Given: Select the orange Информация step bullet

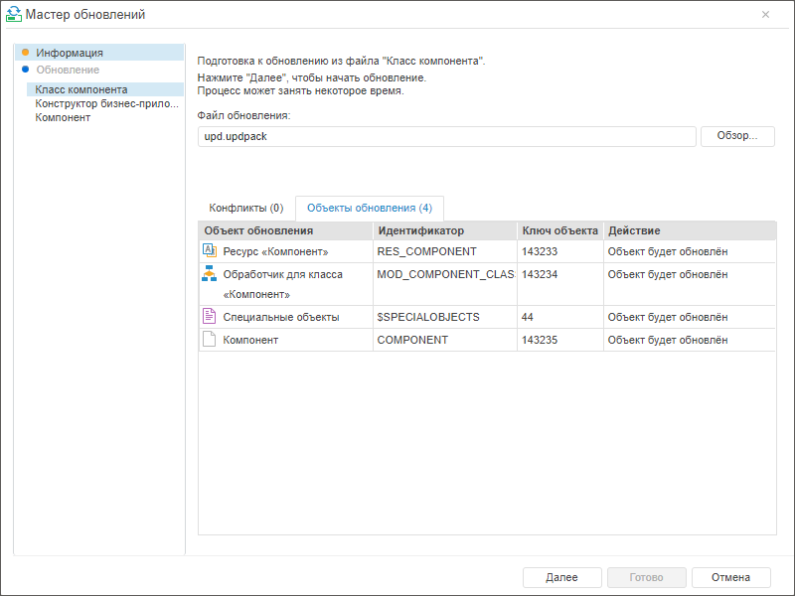Looking at the screenshot, I should pos(25,52).
